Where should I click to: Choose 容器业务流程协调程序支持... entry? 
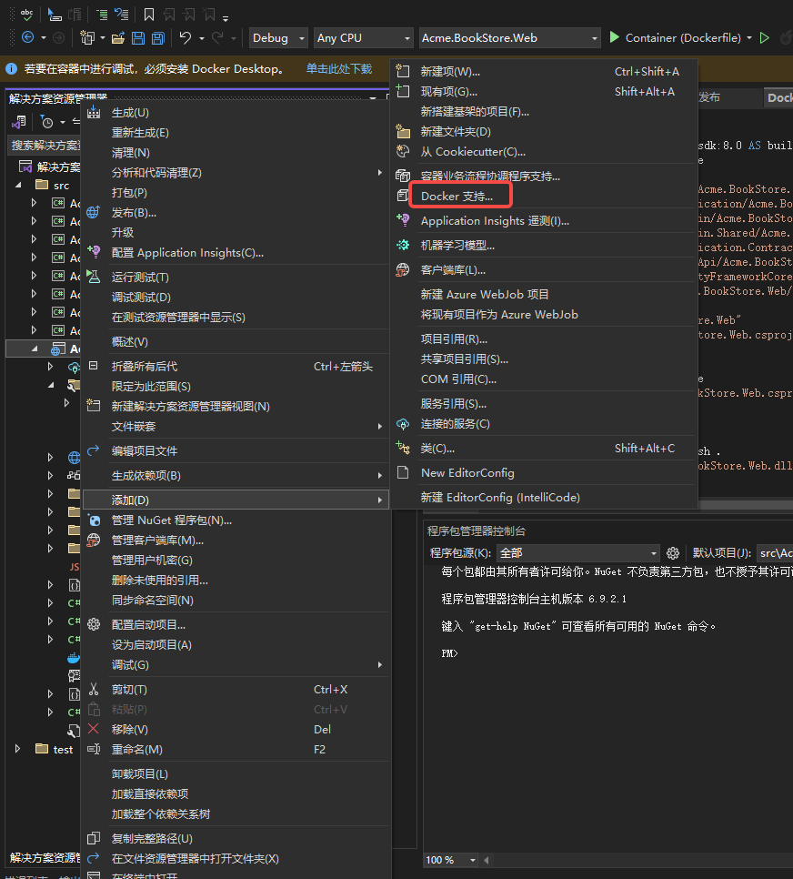point(544,176)
